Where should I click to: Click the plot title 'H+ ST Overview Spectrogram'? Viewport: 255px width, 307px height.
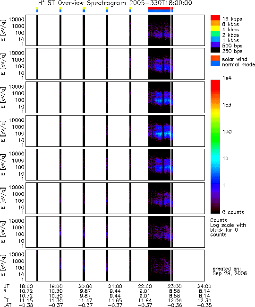pyautogui.click(x=82, y=3)
